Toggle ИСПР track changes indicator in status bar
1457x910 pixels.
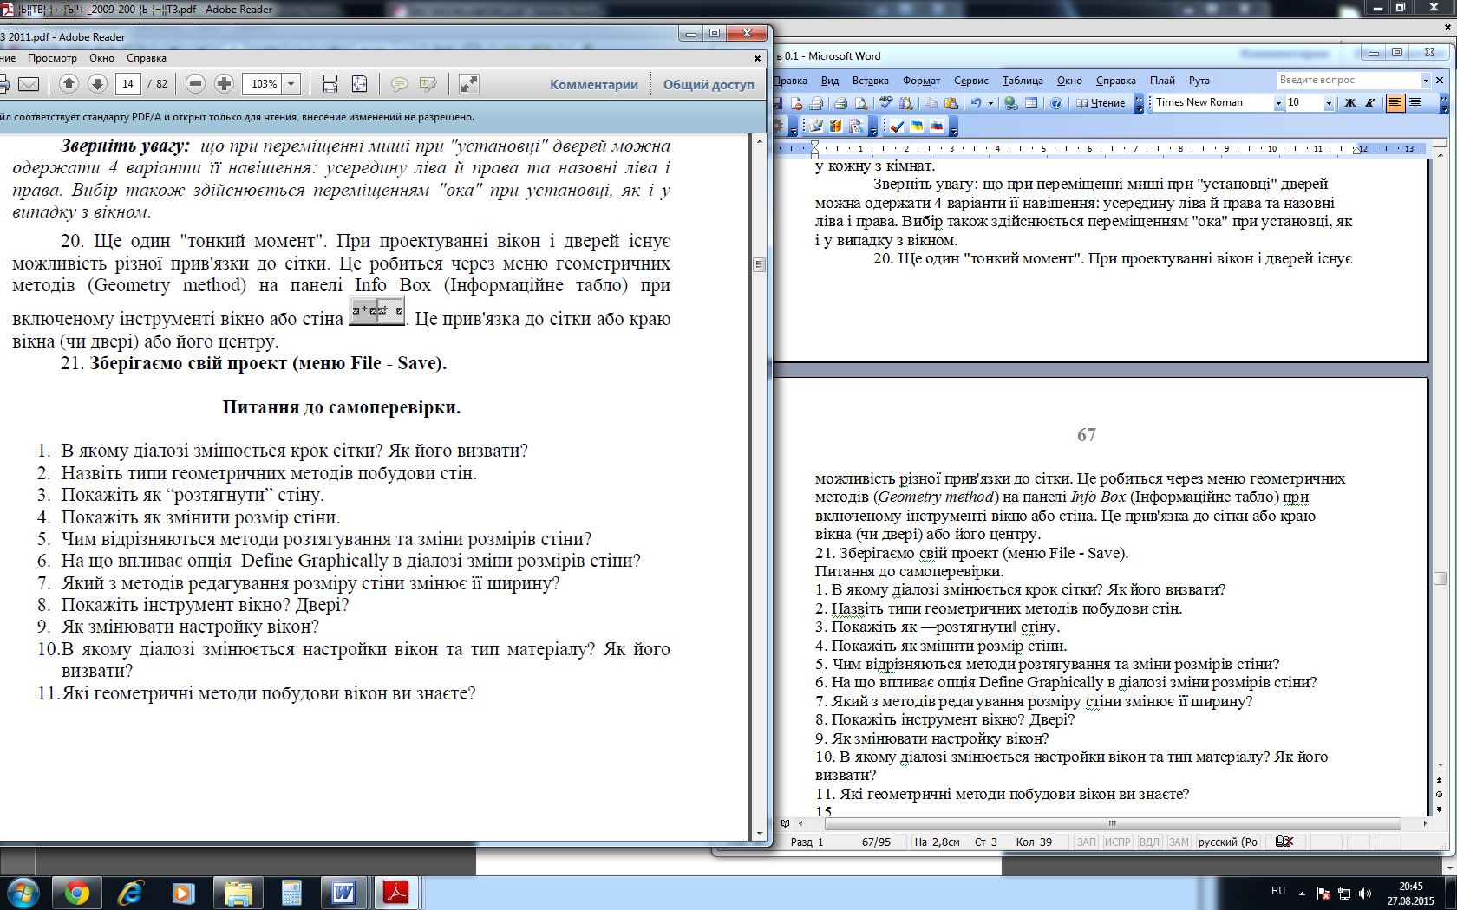tap(1118, 842)
